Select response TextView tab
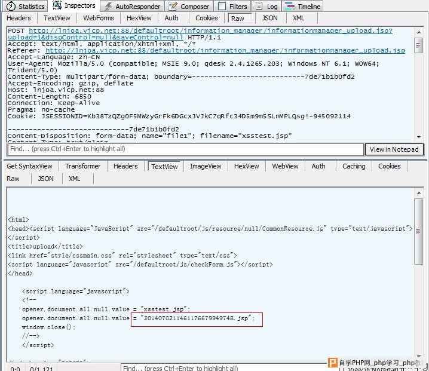The image size is (429, 371). point(164,166)
